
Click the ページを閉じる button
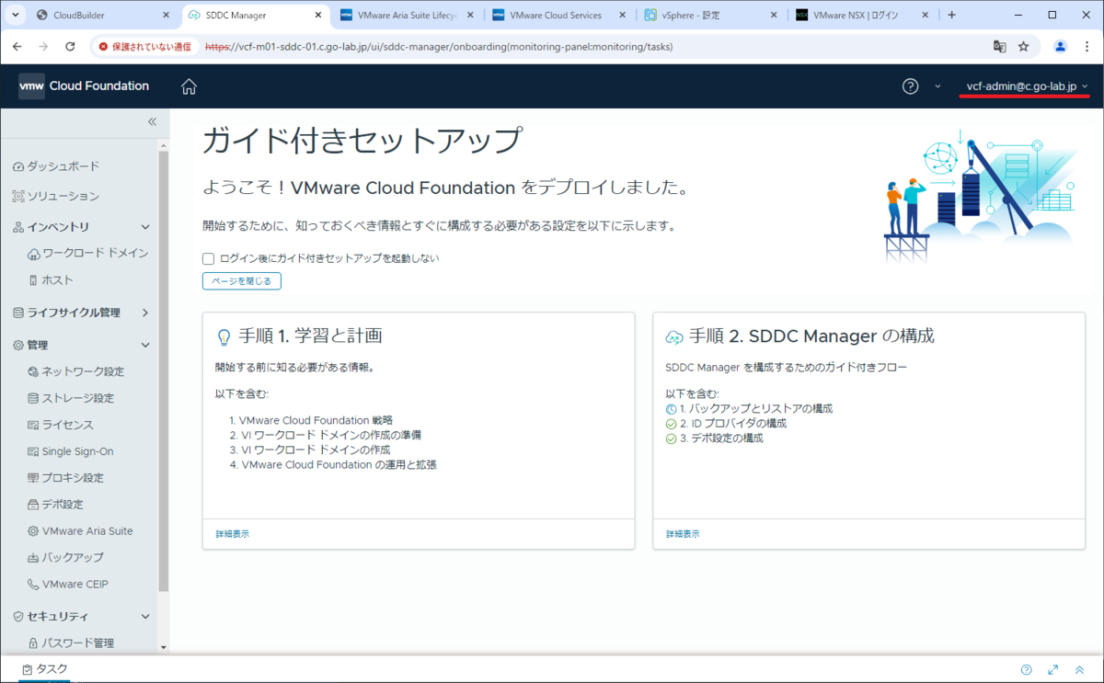[242, 281]
